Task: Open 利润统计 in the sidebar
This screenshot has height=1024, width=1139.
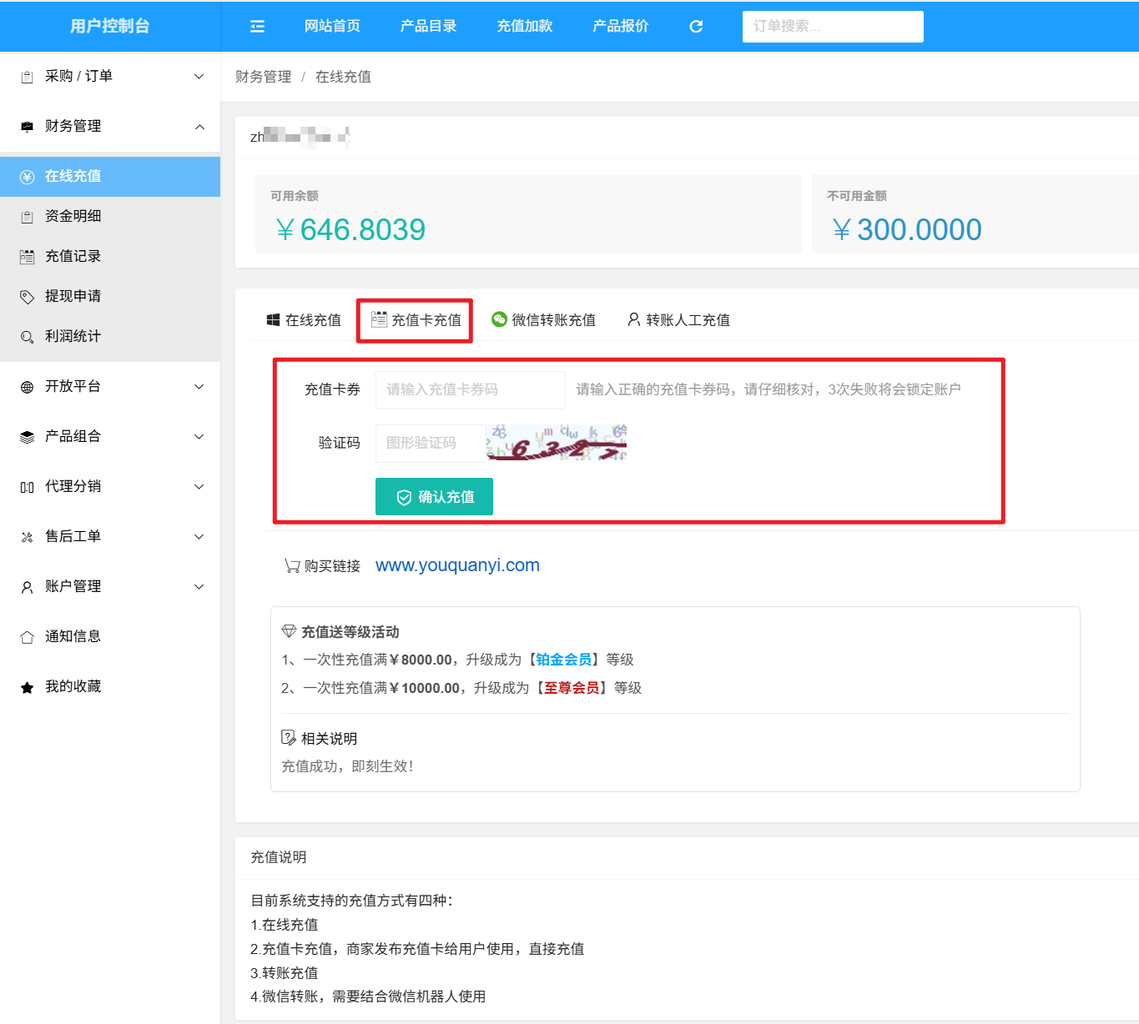Action: pyautogui.click(x=73, y=336)
